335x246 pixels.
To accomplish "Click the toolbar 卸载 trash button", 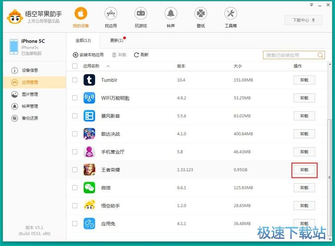I will tap(119, 55).
